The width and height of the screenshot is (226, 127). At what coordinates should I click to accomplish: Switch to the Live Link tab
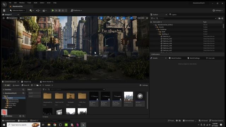[x=210, y=58]
